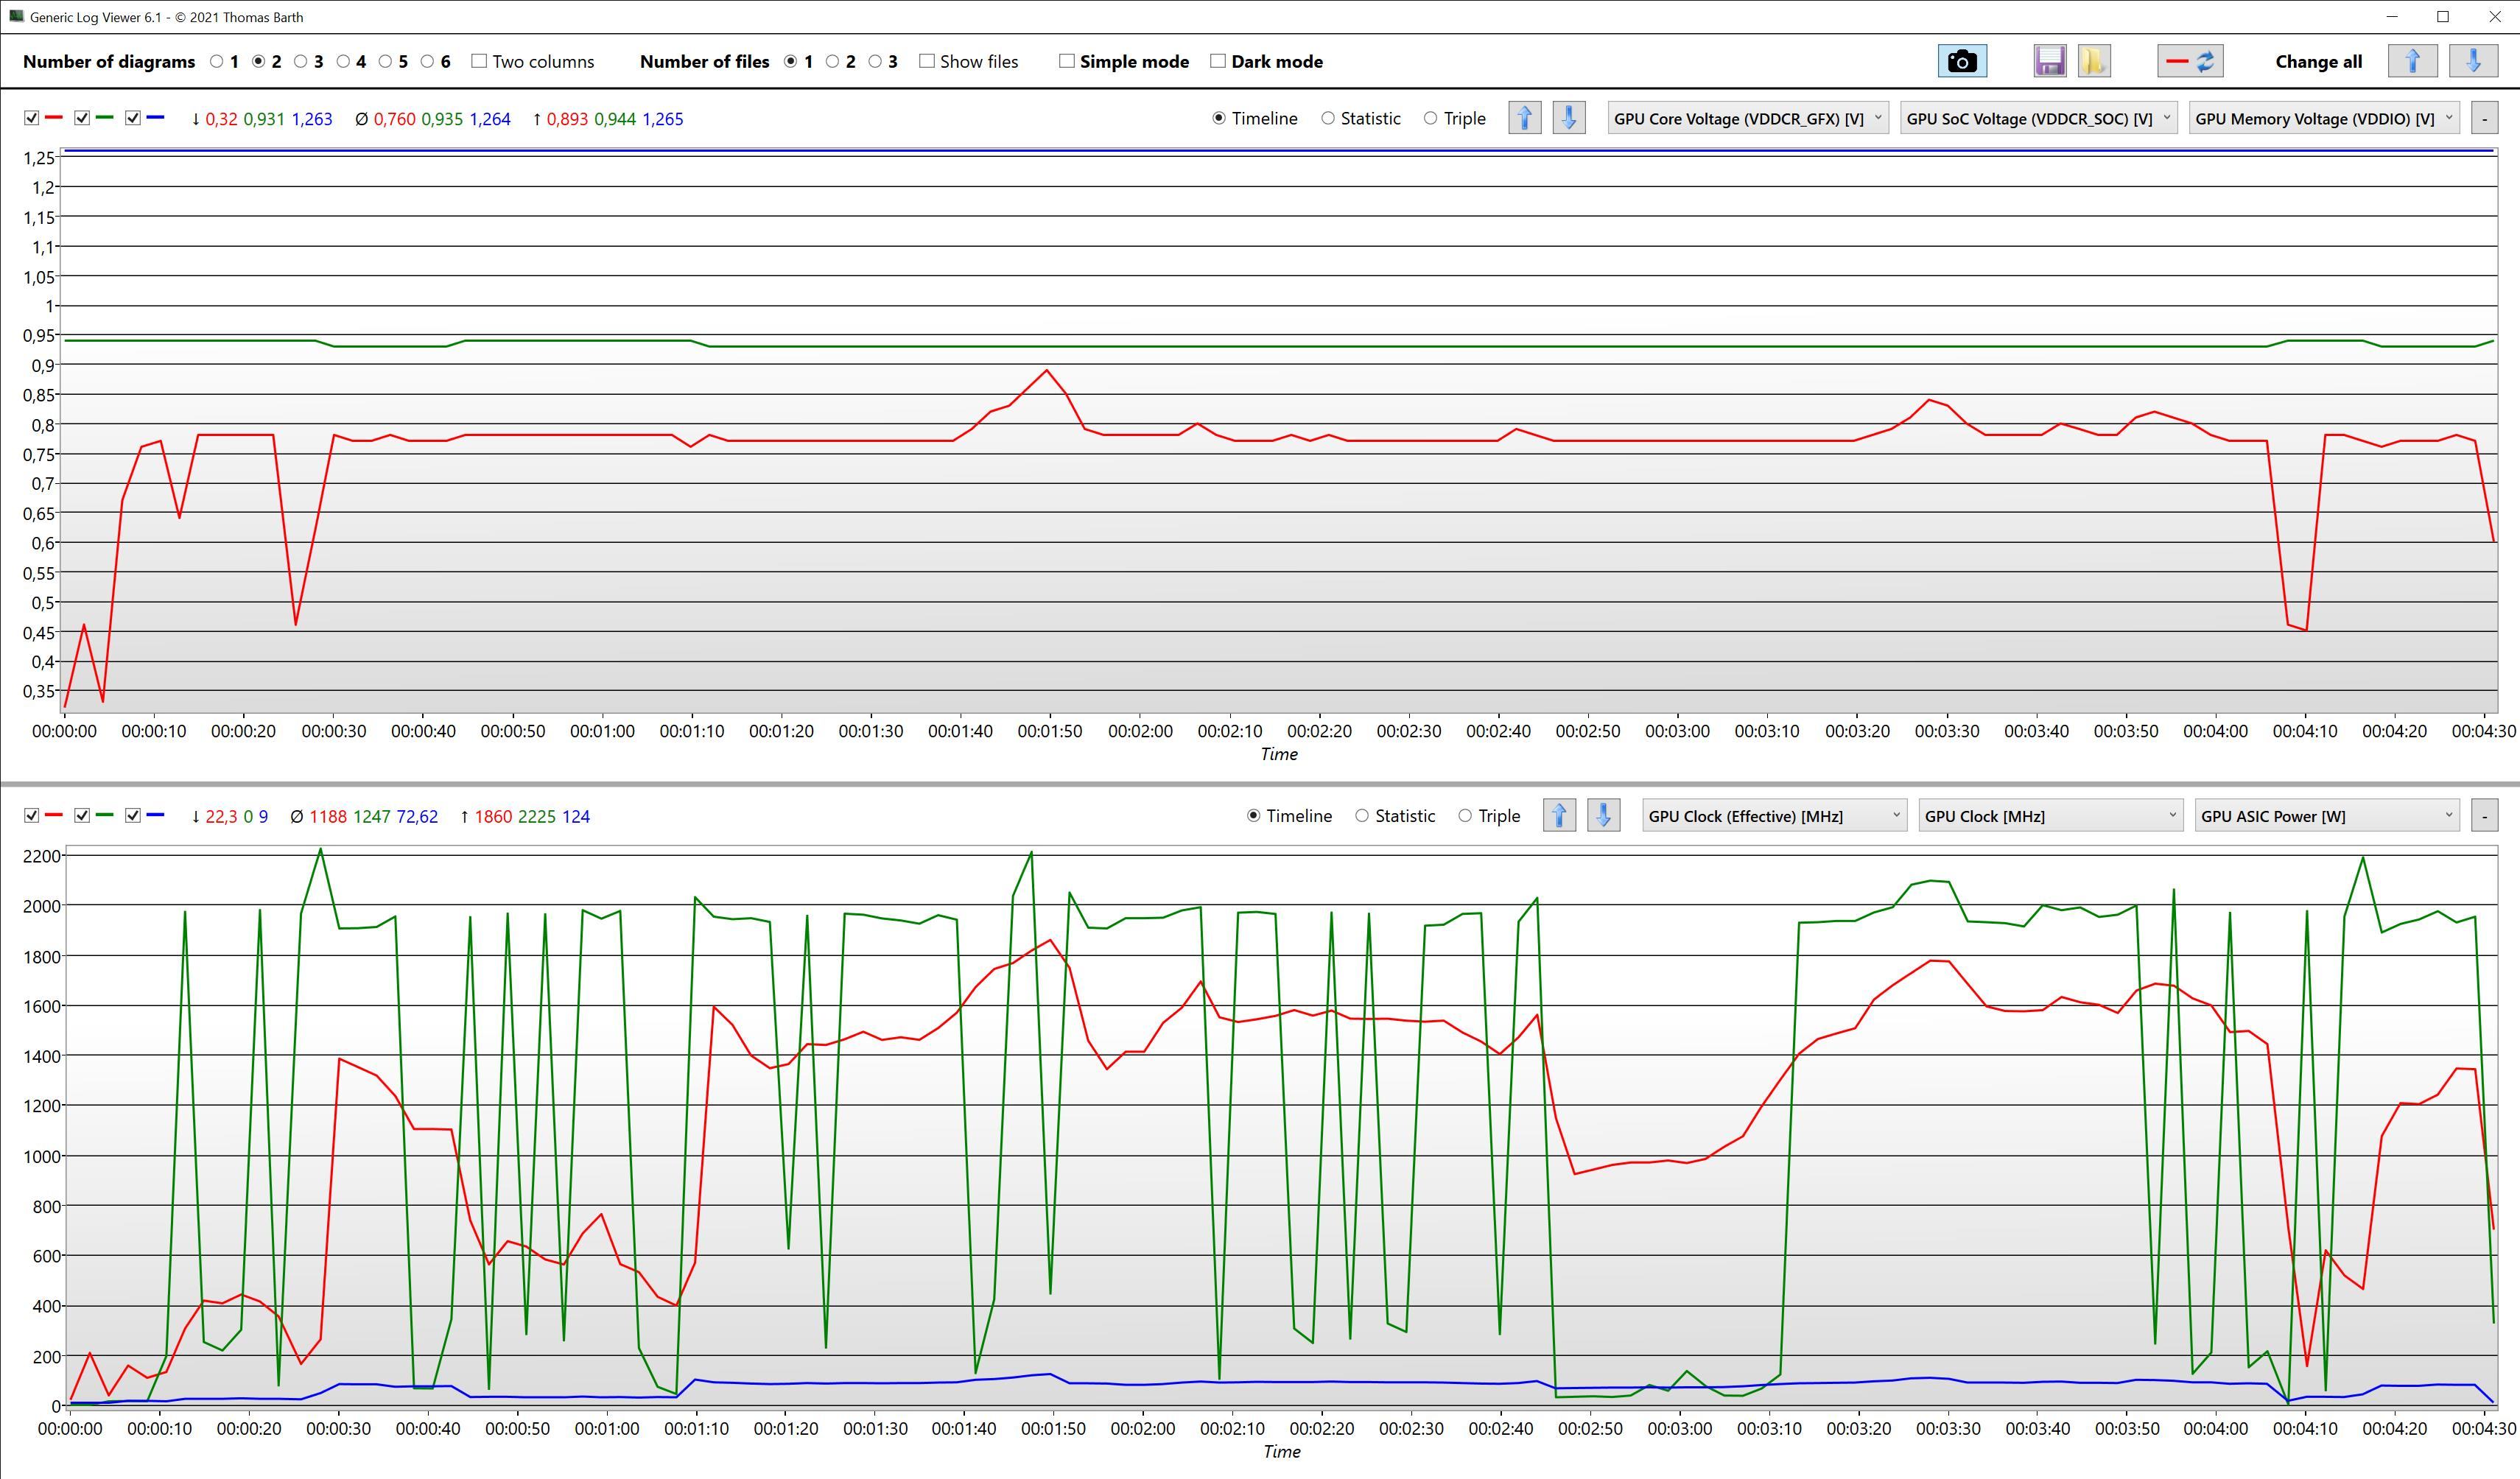
Task: Move top diagram up with blue arrow
Action: coord(1525,118)
